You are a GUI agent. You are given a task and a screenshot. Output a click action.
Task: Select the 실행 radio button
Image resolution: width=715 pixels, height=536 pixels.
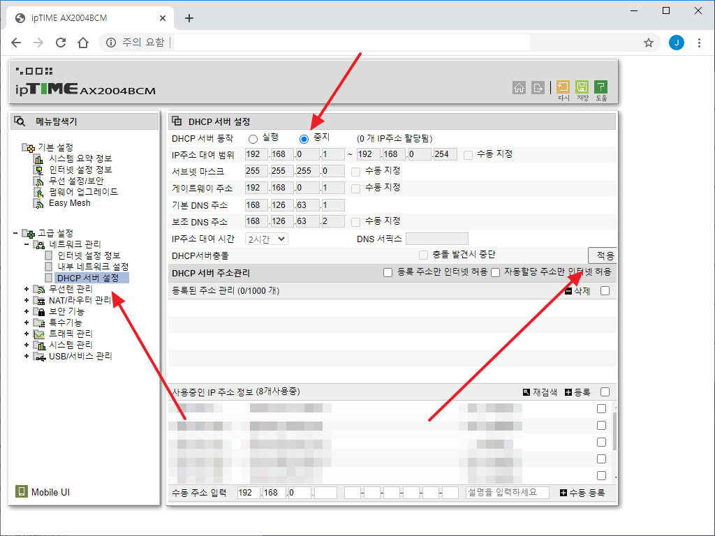(253, 139)
